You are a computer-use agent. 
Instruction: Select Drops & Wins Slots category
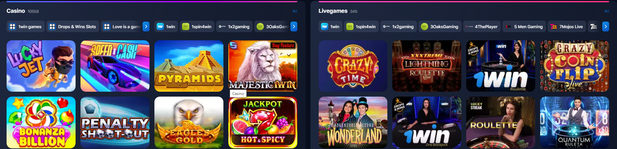(x=73, y=27)
